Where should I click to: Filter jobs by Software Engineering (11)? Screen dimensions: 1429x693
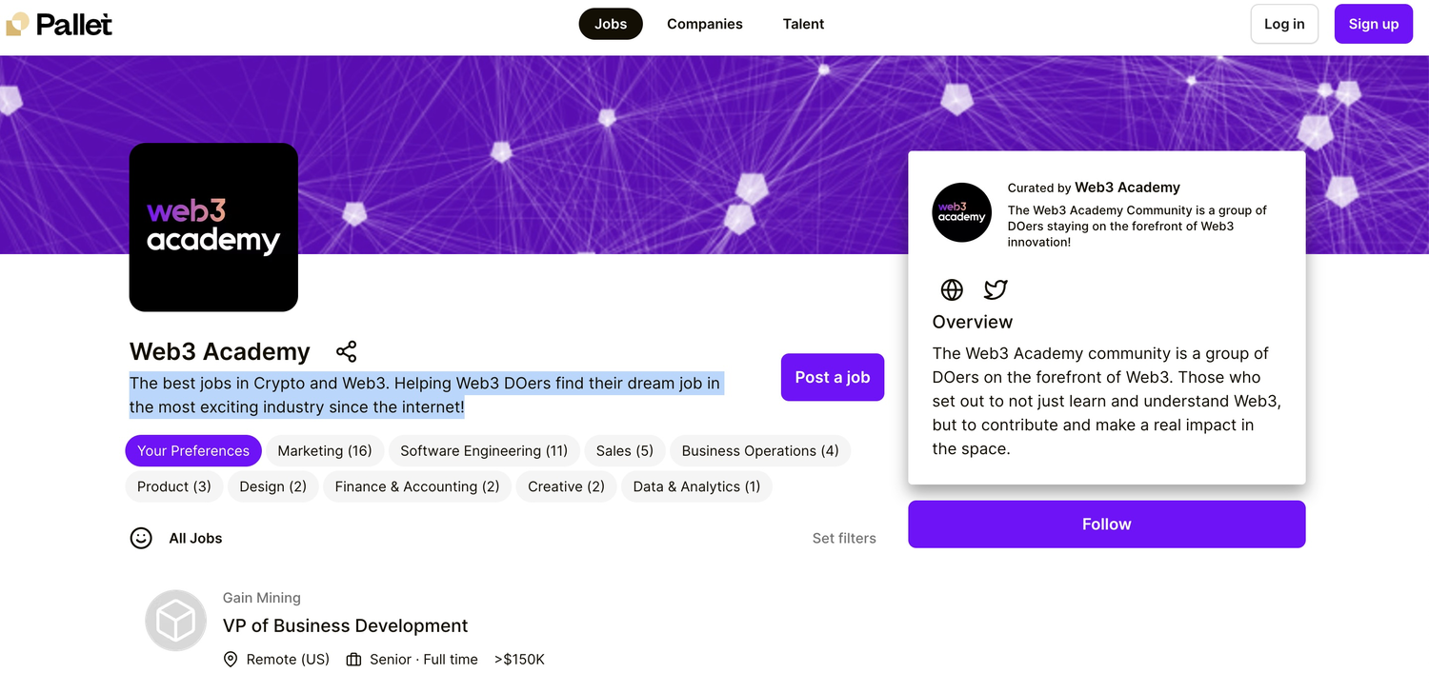pos(484,450)
